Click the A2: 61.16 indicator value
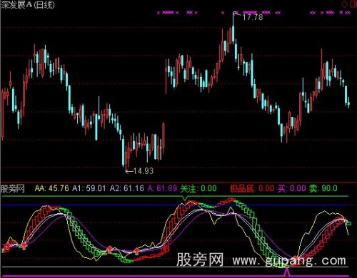 [127, 188]
